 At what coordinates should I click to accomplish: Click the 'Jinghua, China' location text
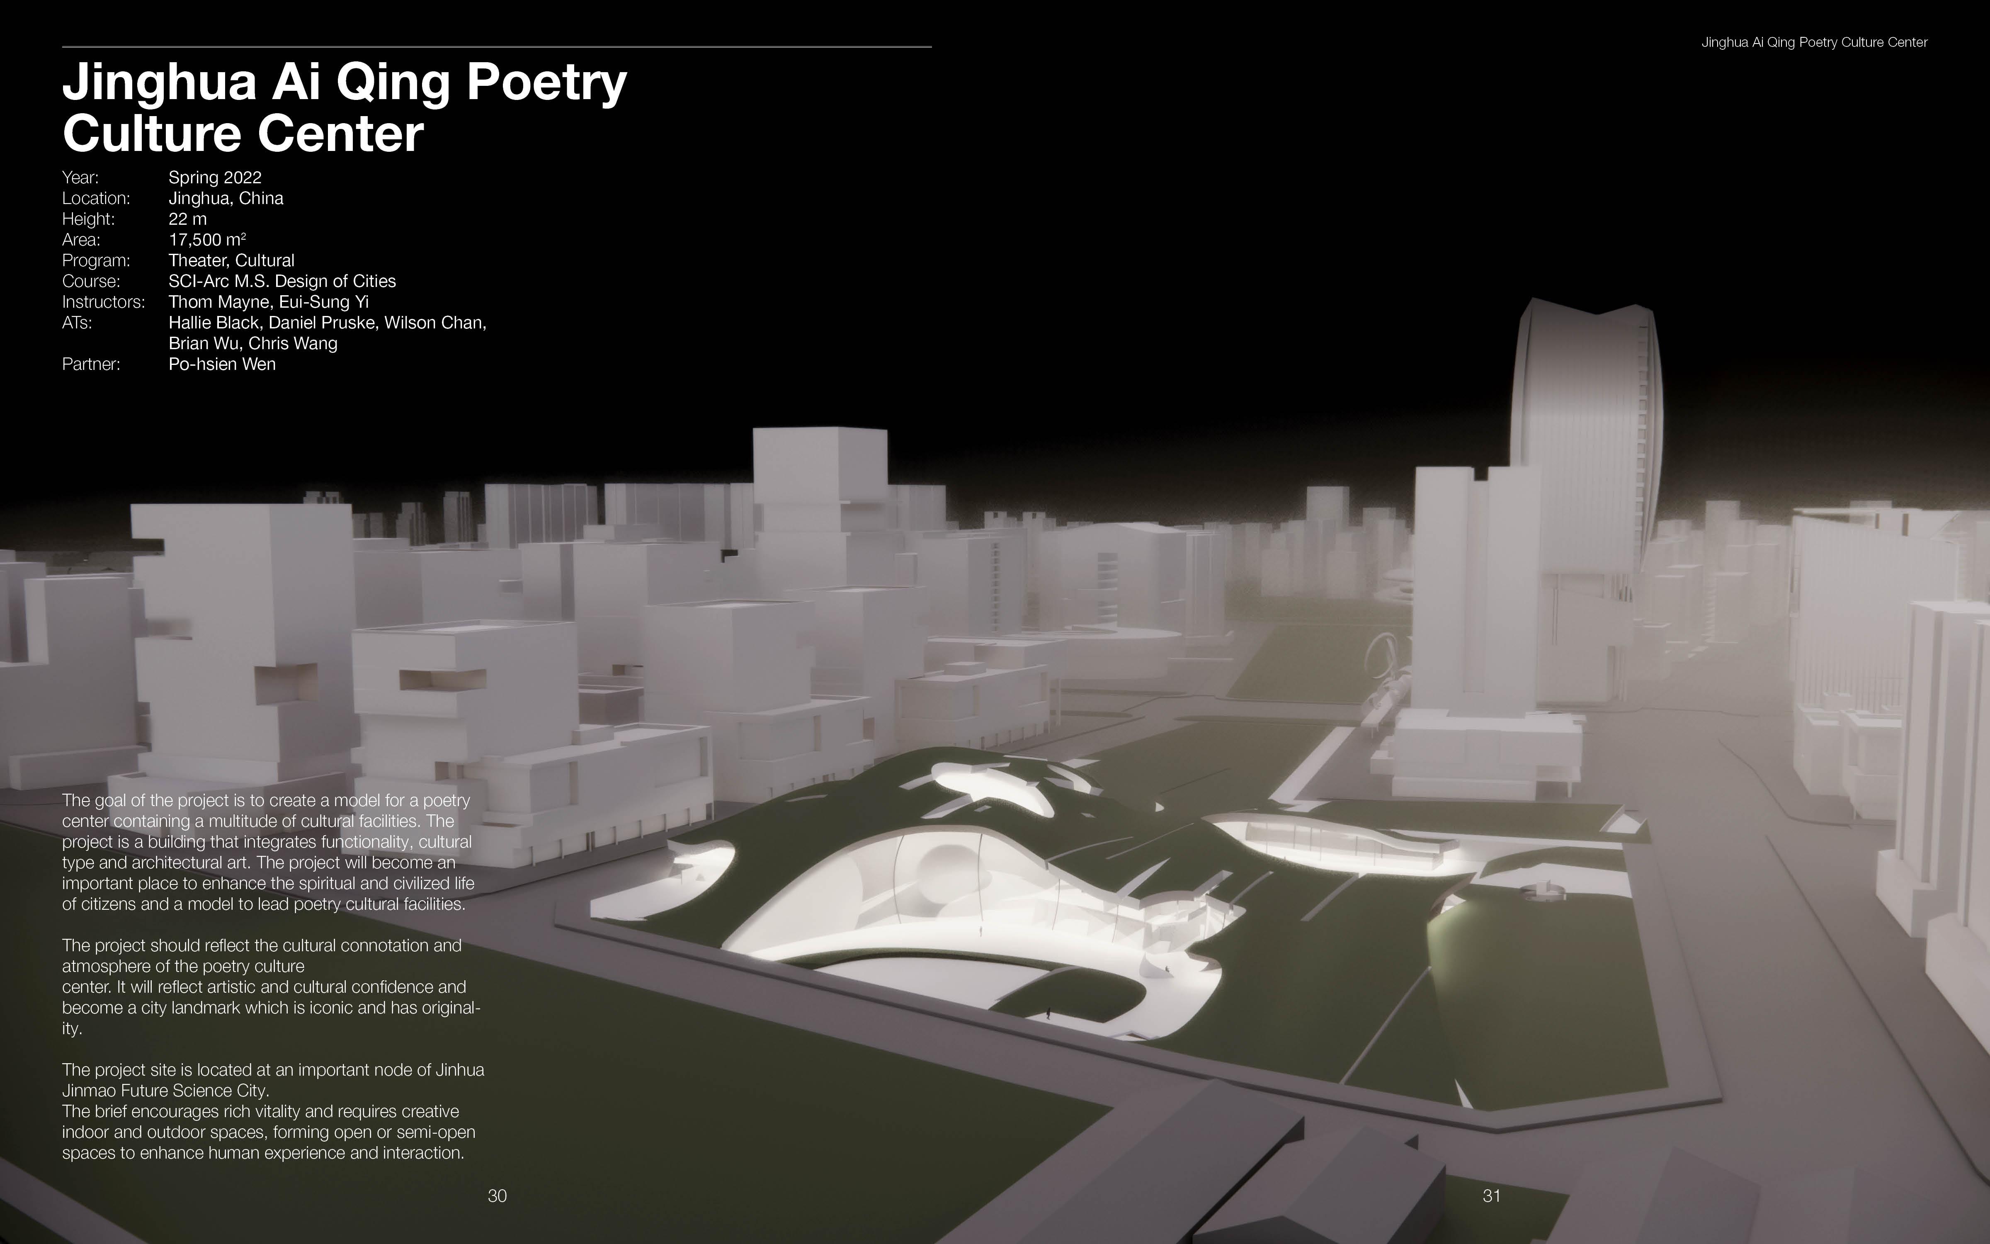tap(225, 198)
